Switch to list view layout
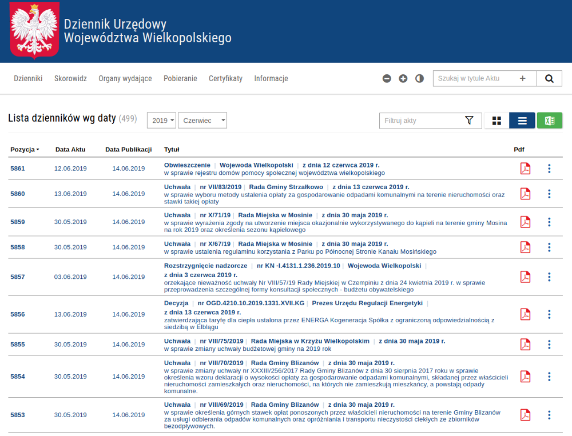 pos(522,121)
